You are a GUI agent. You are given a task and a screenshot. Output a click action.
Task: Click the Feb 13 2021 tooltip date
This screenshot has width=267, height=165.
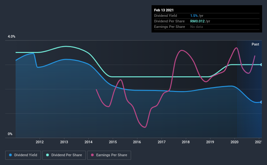pos(164,10)
